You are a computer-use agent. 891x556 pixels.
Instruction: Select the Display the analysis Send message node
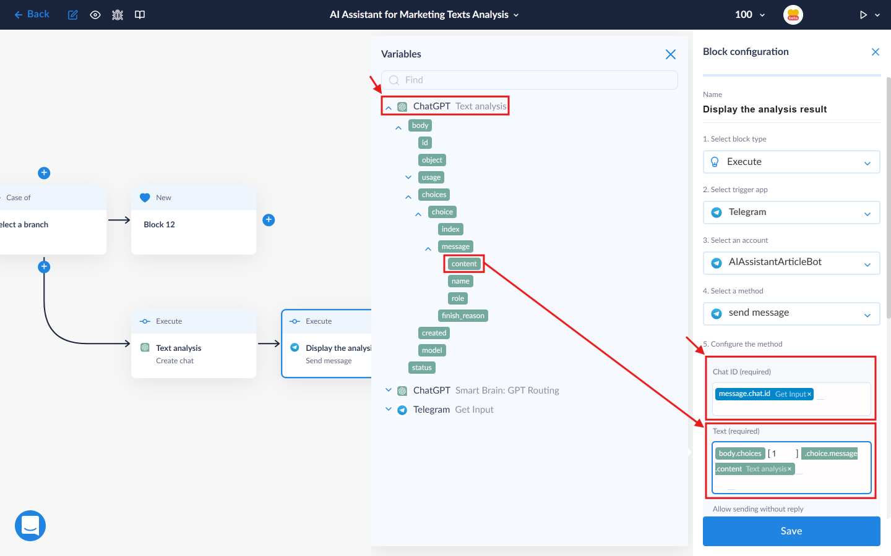pos(327,343)
